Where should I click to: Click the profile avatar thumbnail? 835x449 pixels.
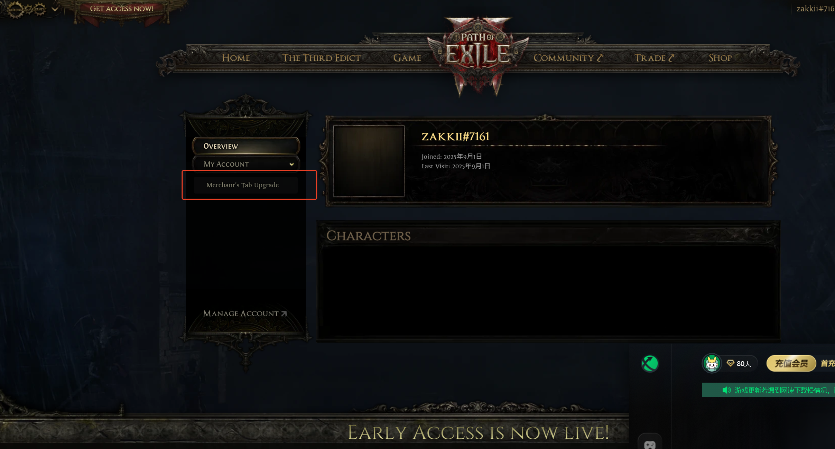pyautogui.click(x=369, y=161)
